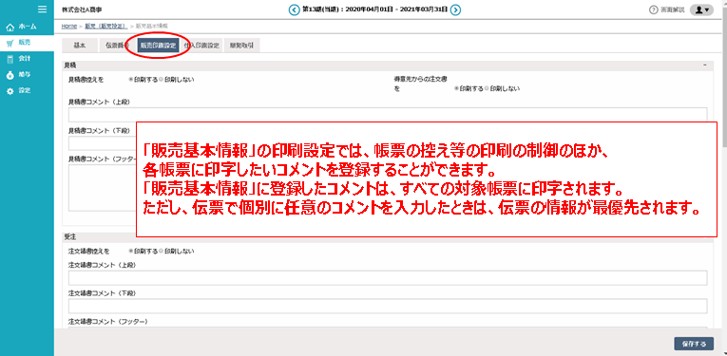The width and height of the screenshot is (727, 356).
Task: Select 印刷しない for 注文請書控えを
Action: point(161,251)
